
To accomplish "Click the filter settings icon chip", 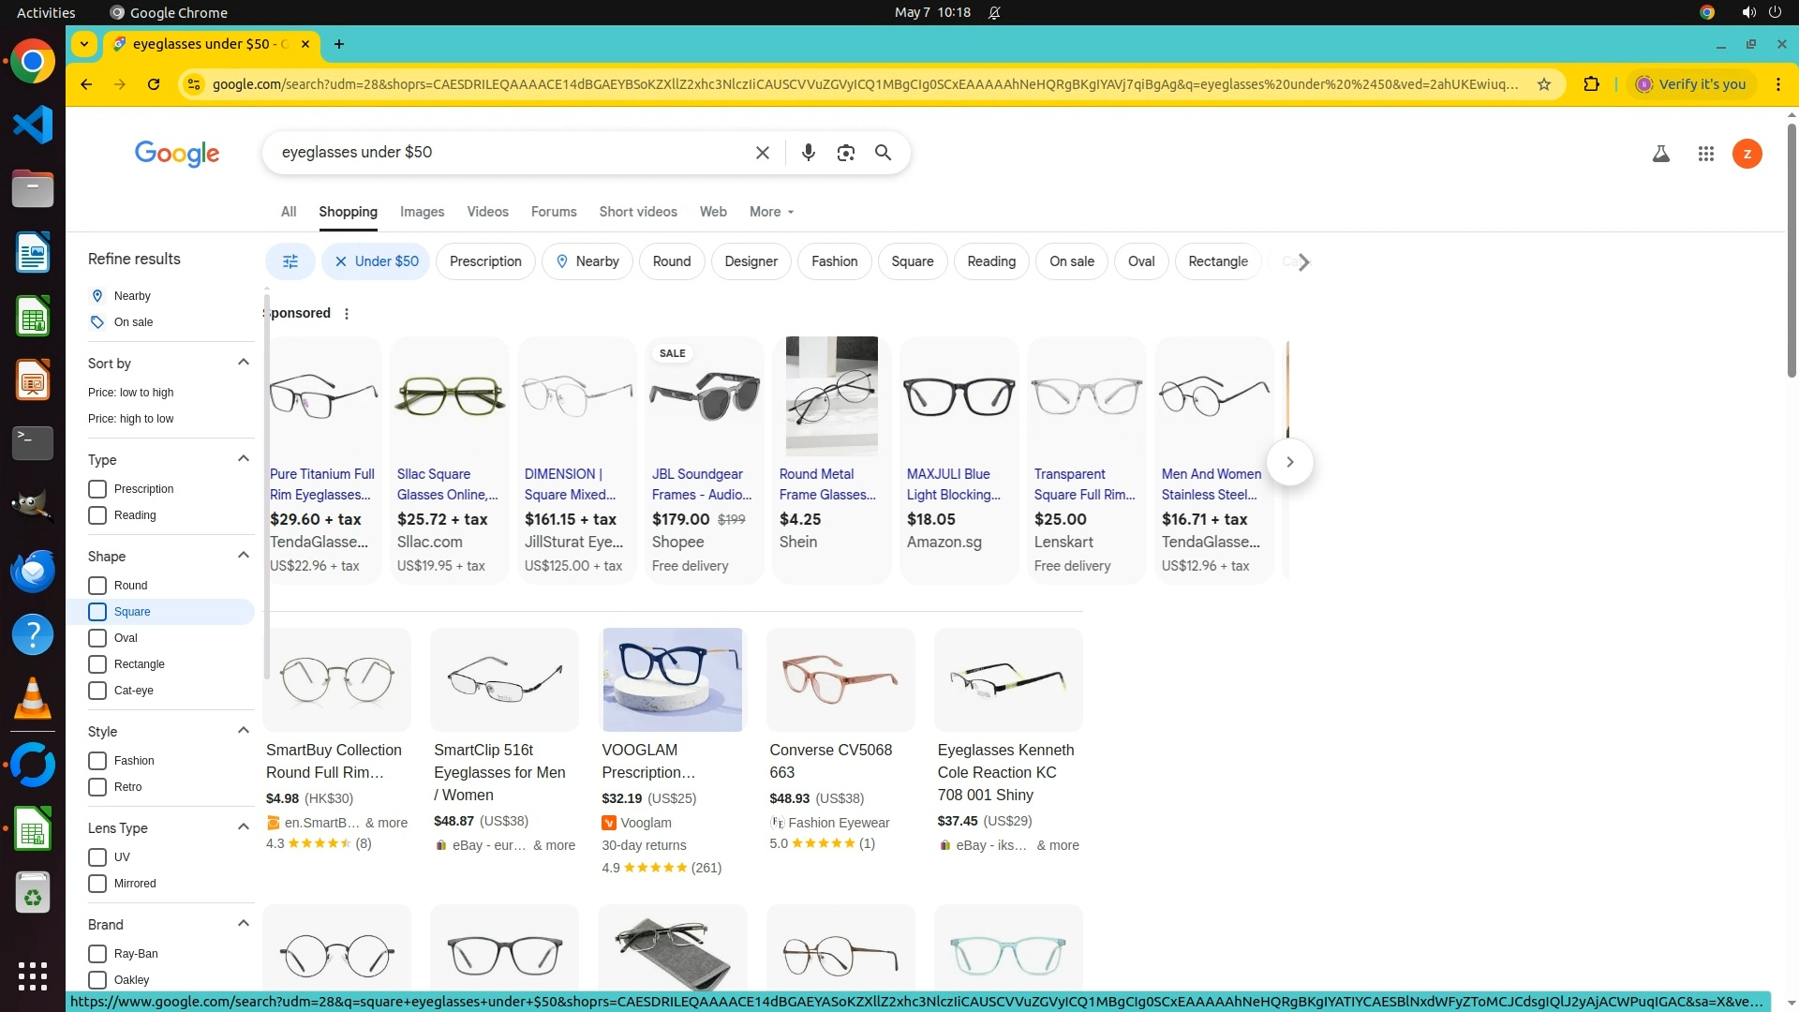I will (x=290, y=261).
